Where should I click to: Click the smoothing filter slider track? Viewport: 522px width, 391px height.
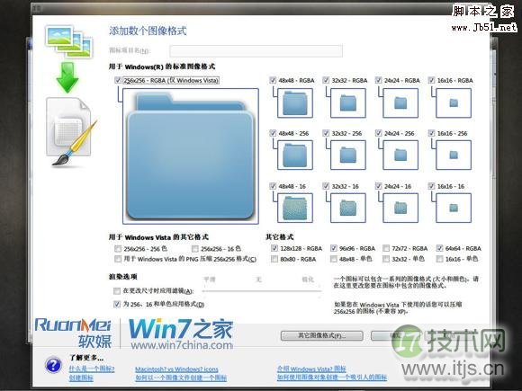click(262, 291)
